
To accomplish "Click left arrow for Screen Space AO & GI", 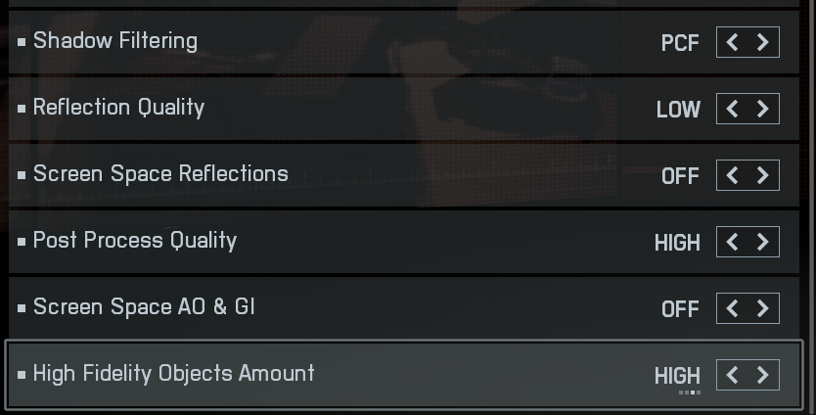I will 733,308.
